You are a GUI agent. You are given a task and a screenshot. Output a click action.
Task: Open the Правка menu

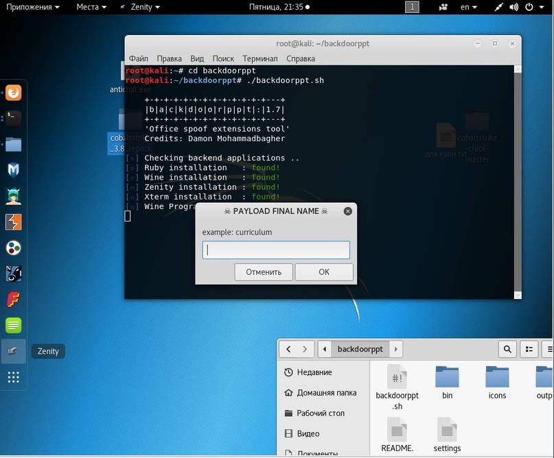(169, 59)
